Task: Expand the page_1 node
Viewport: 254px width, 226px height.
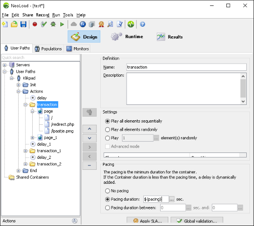Action: point(32,138)
